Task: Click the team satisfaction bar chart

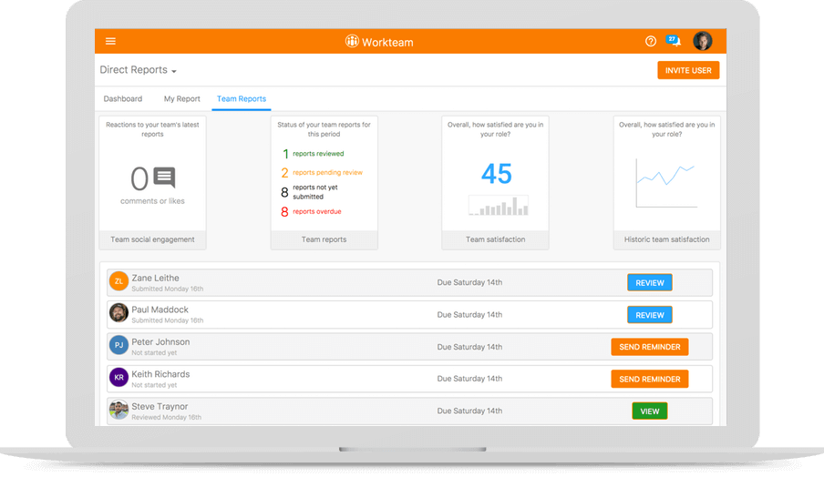Action: pyautogui.click(x=499, y=206)
